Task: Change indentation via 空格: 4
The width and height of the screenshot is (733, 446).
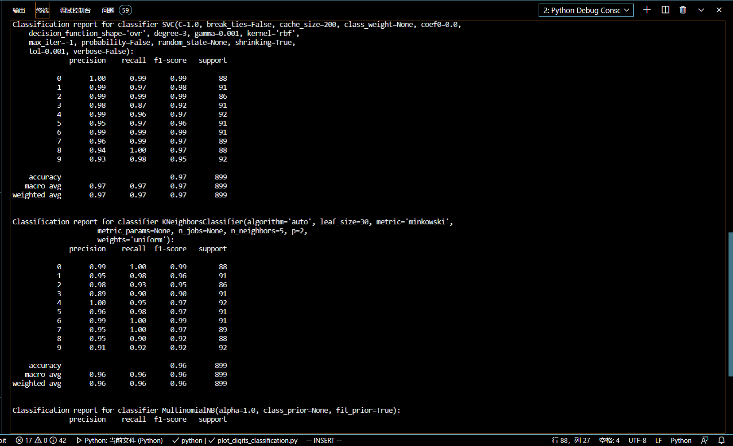Action: pos(609,441)
